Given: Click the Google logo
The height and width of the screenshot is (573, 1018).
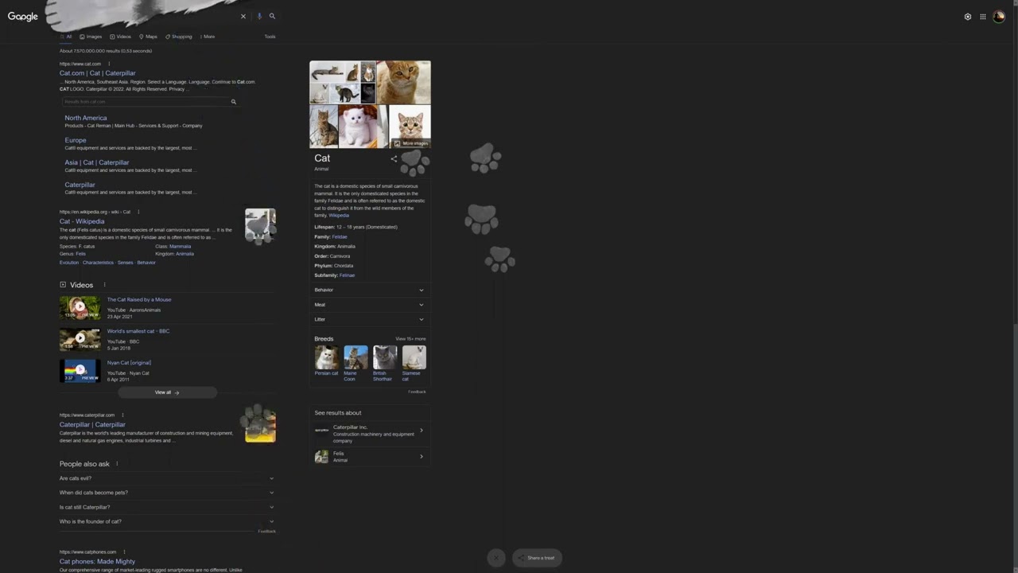Looking at the screenshot, I should tap(23, 17).
